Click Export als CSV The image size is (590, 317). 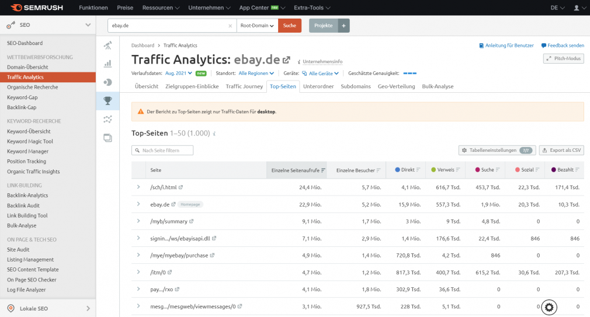coord(561,150)
